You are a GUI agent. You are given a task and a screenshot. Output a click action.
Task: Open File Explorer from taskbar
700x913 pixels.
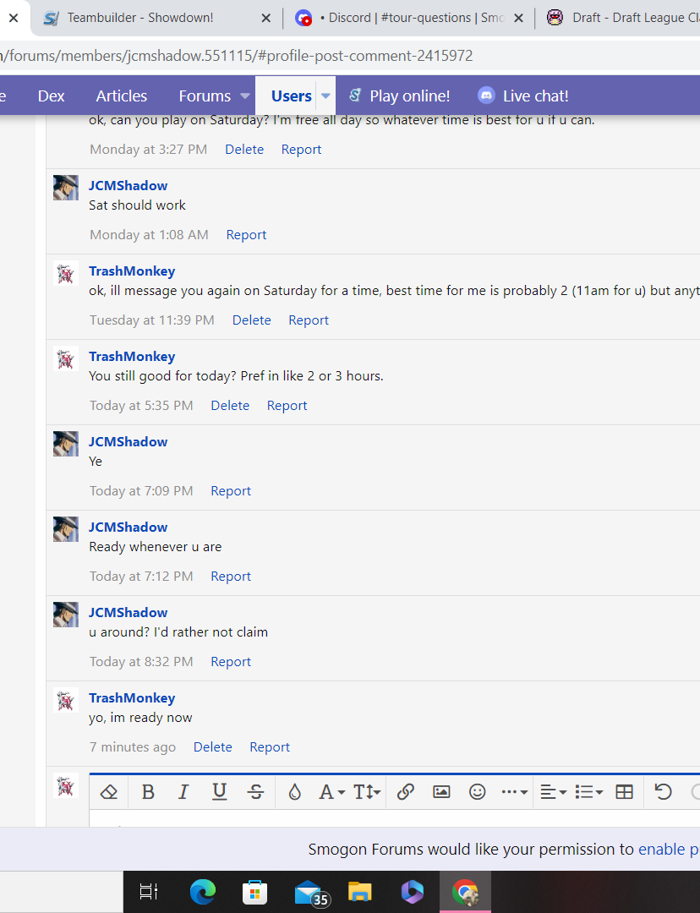coord(360,892)
